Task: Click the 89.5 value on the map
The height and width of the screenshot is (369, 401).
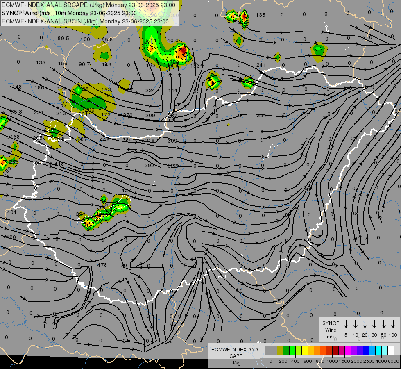Action: tap(63, 39)
